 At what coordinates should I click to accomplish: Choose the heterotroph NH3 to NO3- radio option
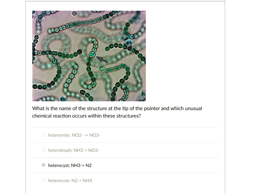44,150
